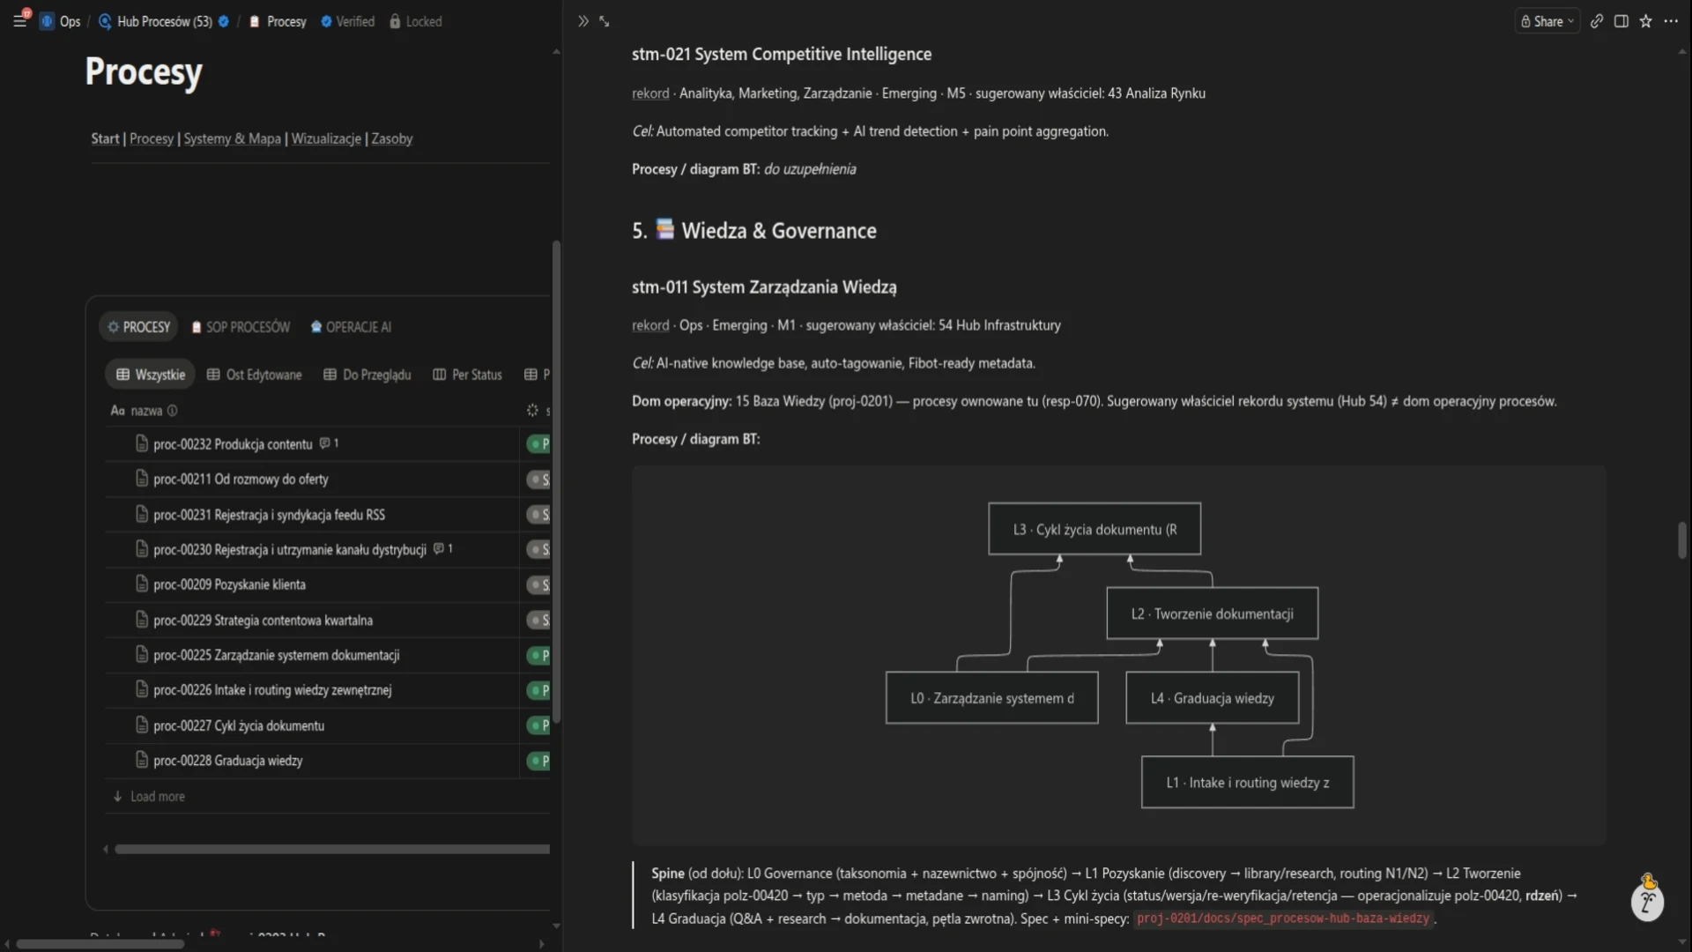This screenshot has width=1692, height=952.
Task: Open comment bubble on proc-00230 row
Action: [x=443, y=549]
